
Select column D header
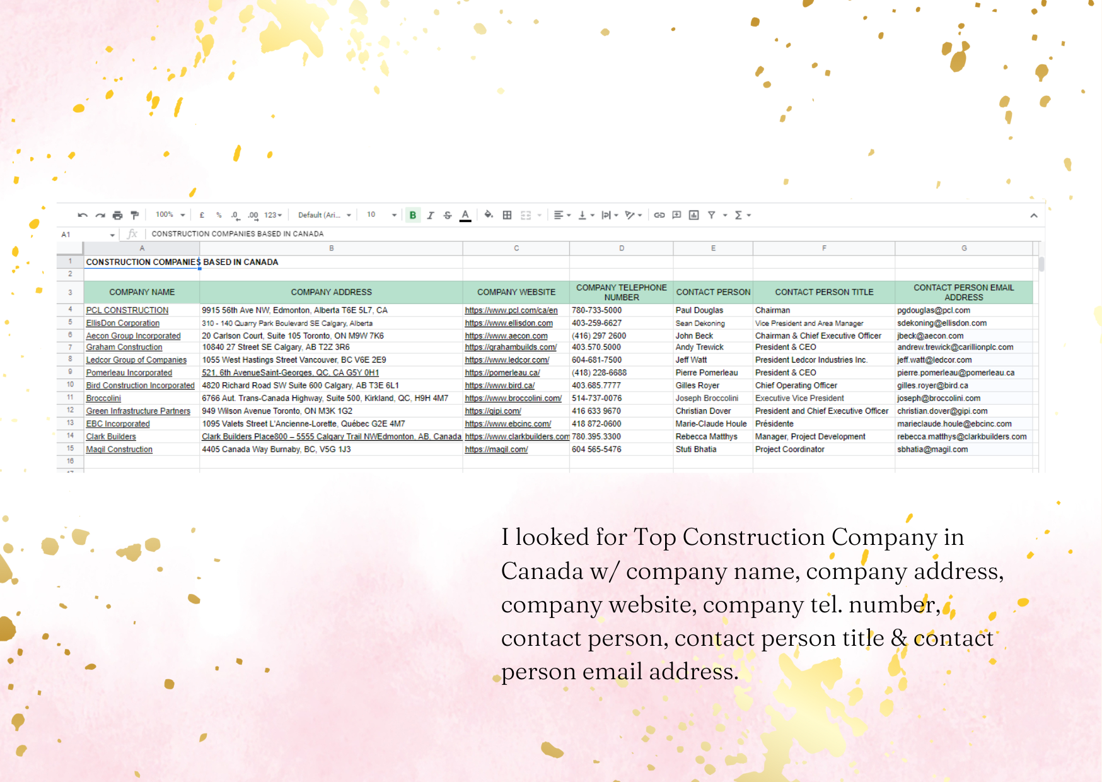tap(622, 248)
